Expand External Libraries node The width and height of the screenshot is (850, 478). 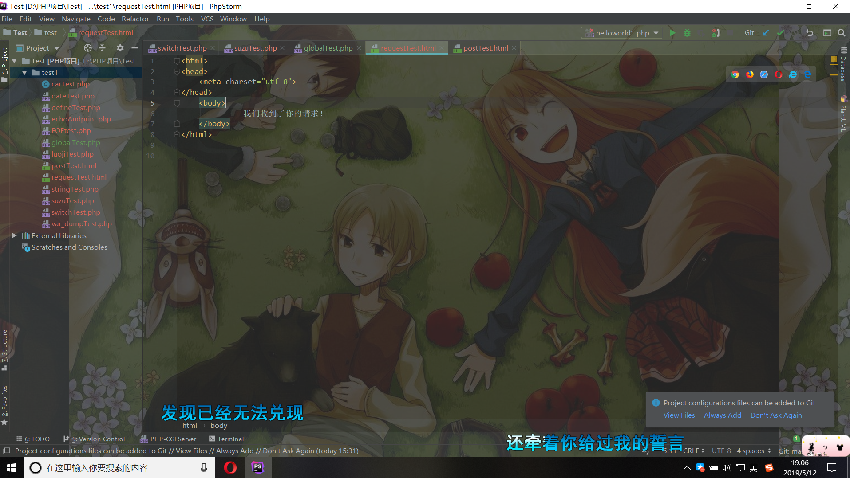coord(15,235)
